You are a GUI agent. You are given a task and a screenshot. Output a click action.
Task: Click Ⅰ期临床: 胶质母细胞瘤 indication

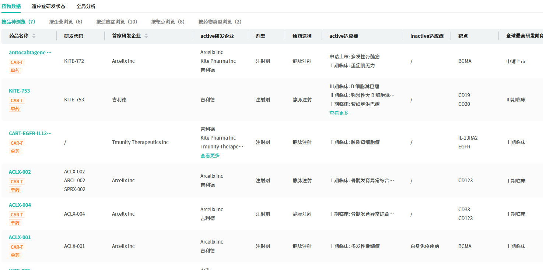point(354,142)
